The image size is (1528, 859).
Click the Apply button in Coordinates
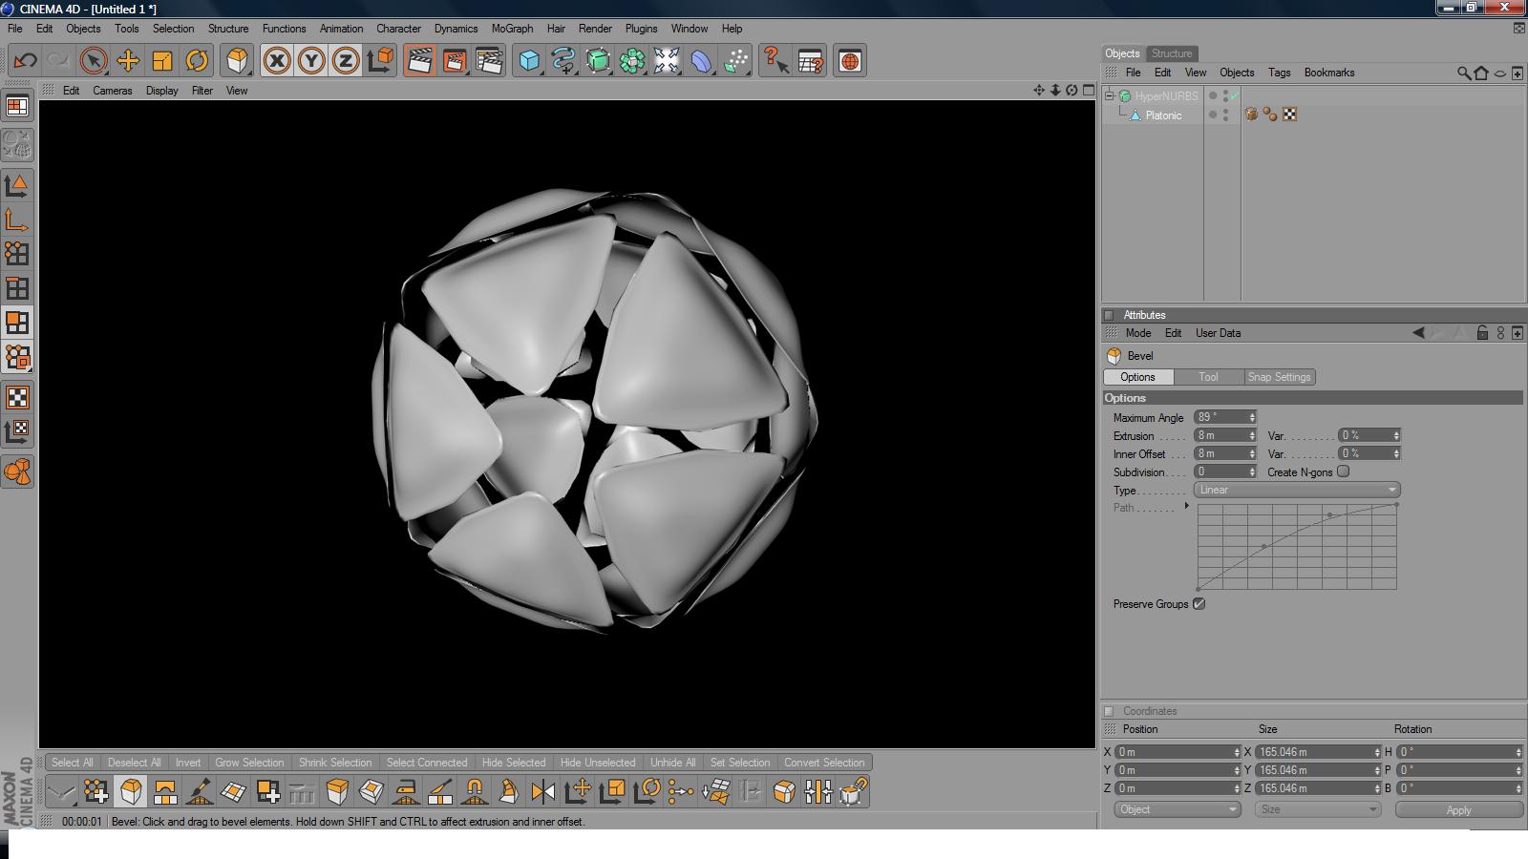pos(1457,809)
